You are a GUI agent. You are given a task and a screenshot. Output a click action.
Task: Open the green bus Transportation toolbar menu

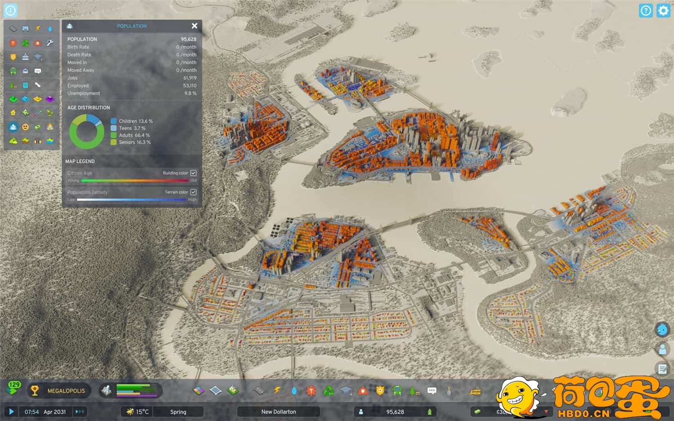(397, 390)
